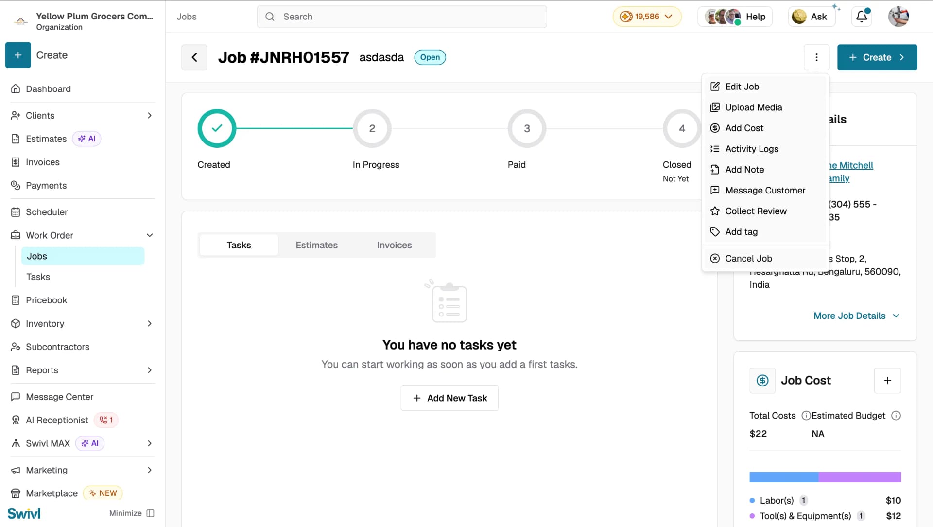Open the Ask assistant button

(x=811, y=17)
